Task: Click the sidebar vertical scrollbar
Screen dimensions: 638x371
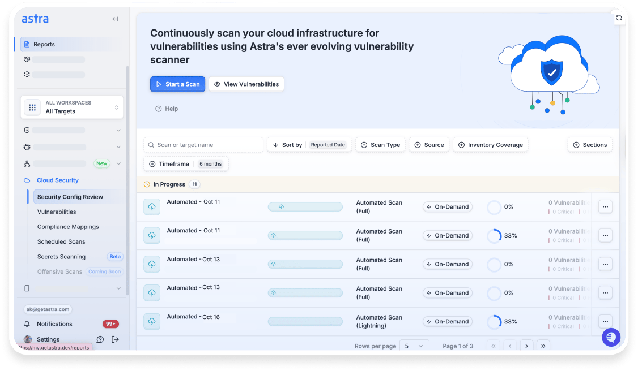Action: click(127, 180)
